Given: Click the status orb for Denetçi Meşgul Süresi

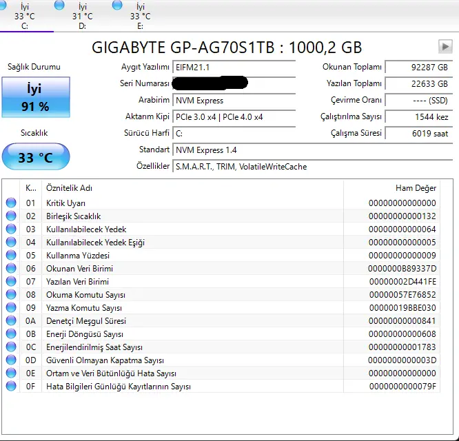Looking at the screenshot, I should coord(11,320).
